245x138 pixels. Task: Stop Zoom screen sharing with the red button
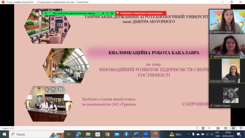click(x=141, y=13)
